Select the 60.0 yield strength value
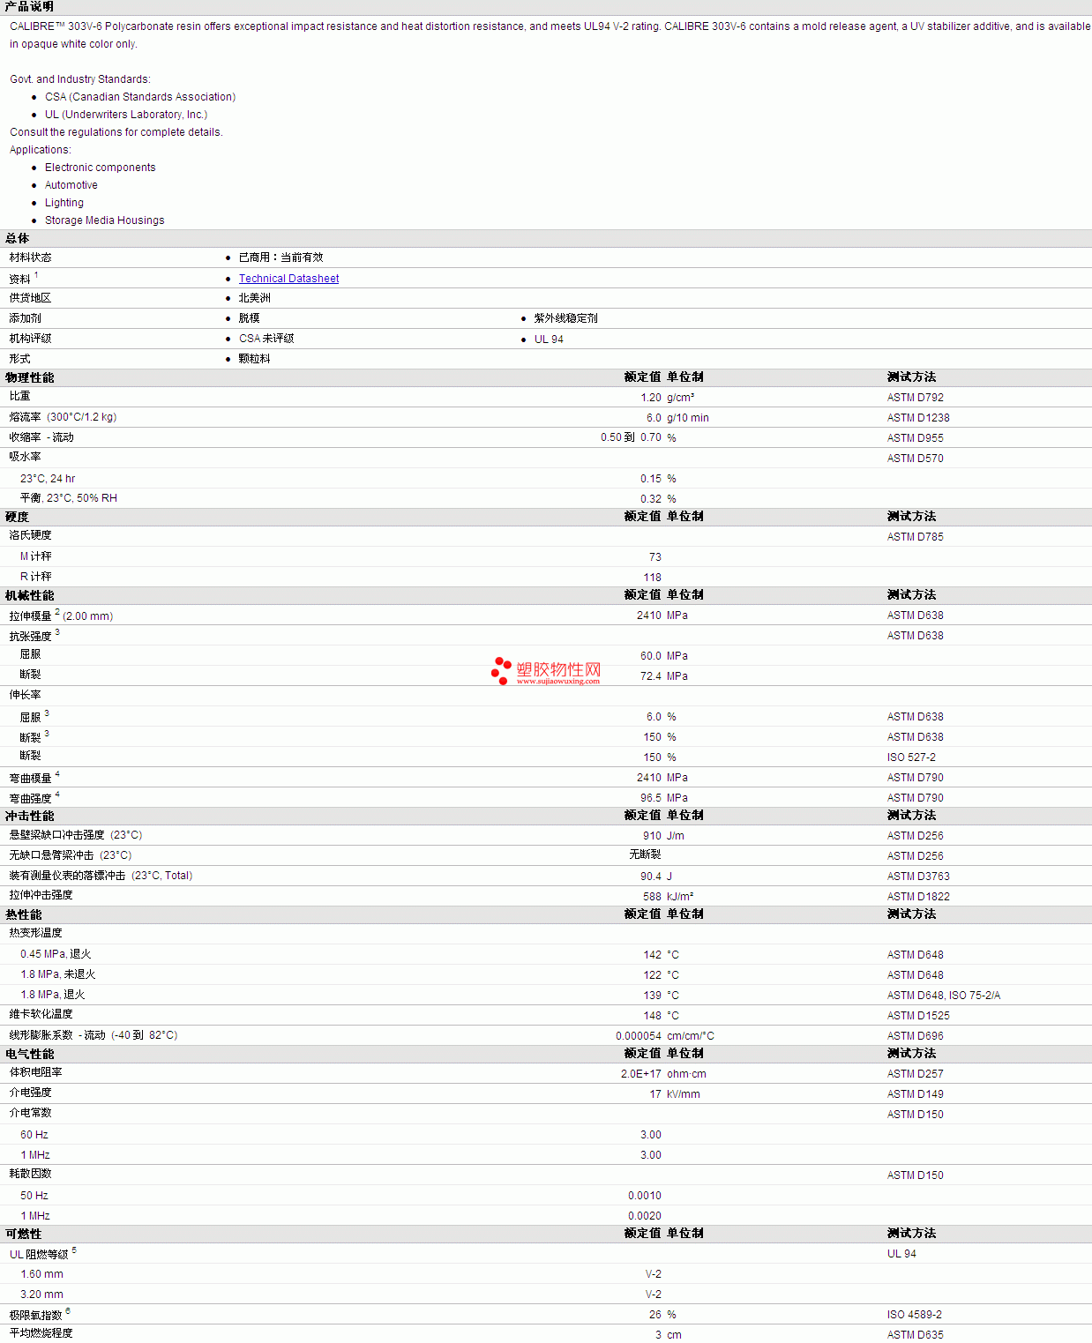The width and height of the screenshot is (1092, 1343). 651,656
